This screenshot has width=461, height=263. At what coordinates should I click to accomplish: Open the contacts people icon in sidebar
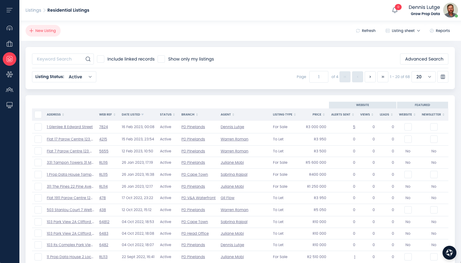click(10, 90)
